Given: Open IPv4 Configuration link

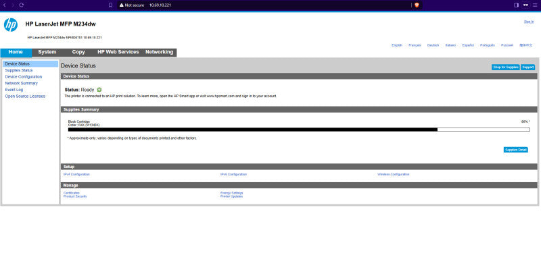Looking at the screenshot, I should click(x=76, y=175).
